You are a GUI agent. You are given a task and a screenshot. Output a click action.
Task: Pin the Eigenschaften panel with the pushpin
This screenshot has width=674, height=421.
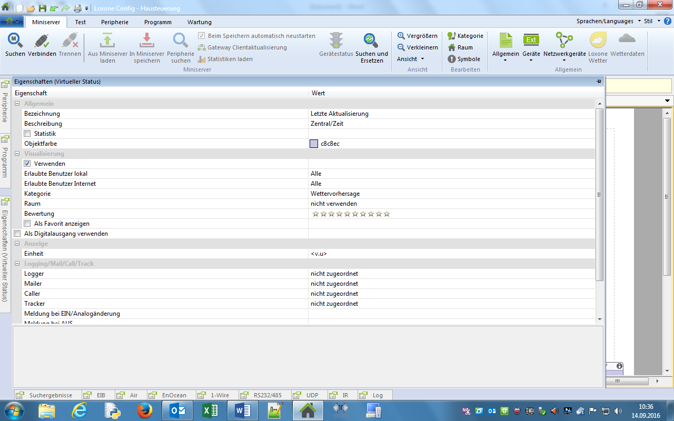[x=599, y=82]
